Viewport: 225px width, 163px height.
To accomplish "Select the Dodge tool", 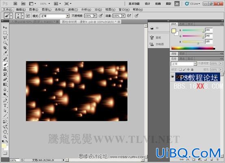I will (5, 94).
